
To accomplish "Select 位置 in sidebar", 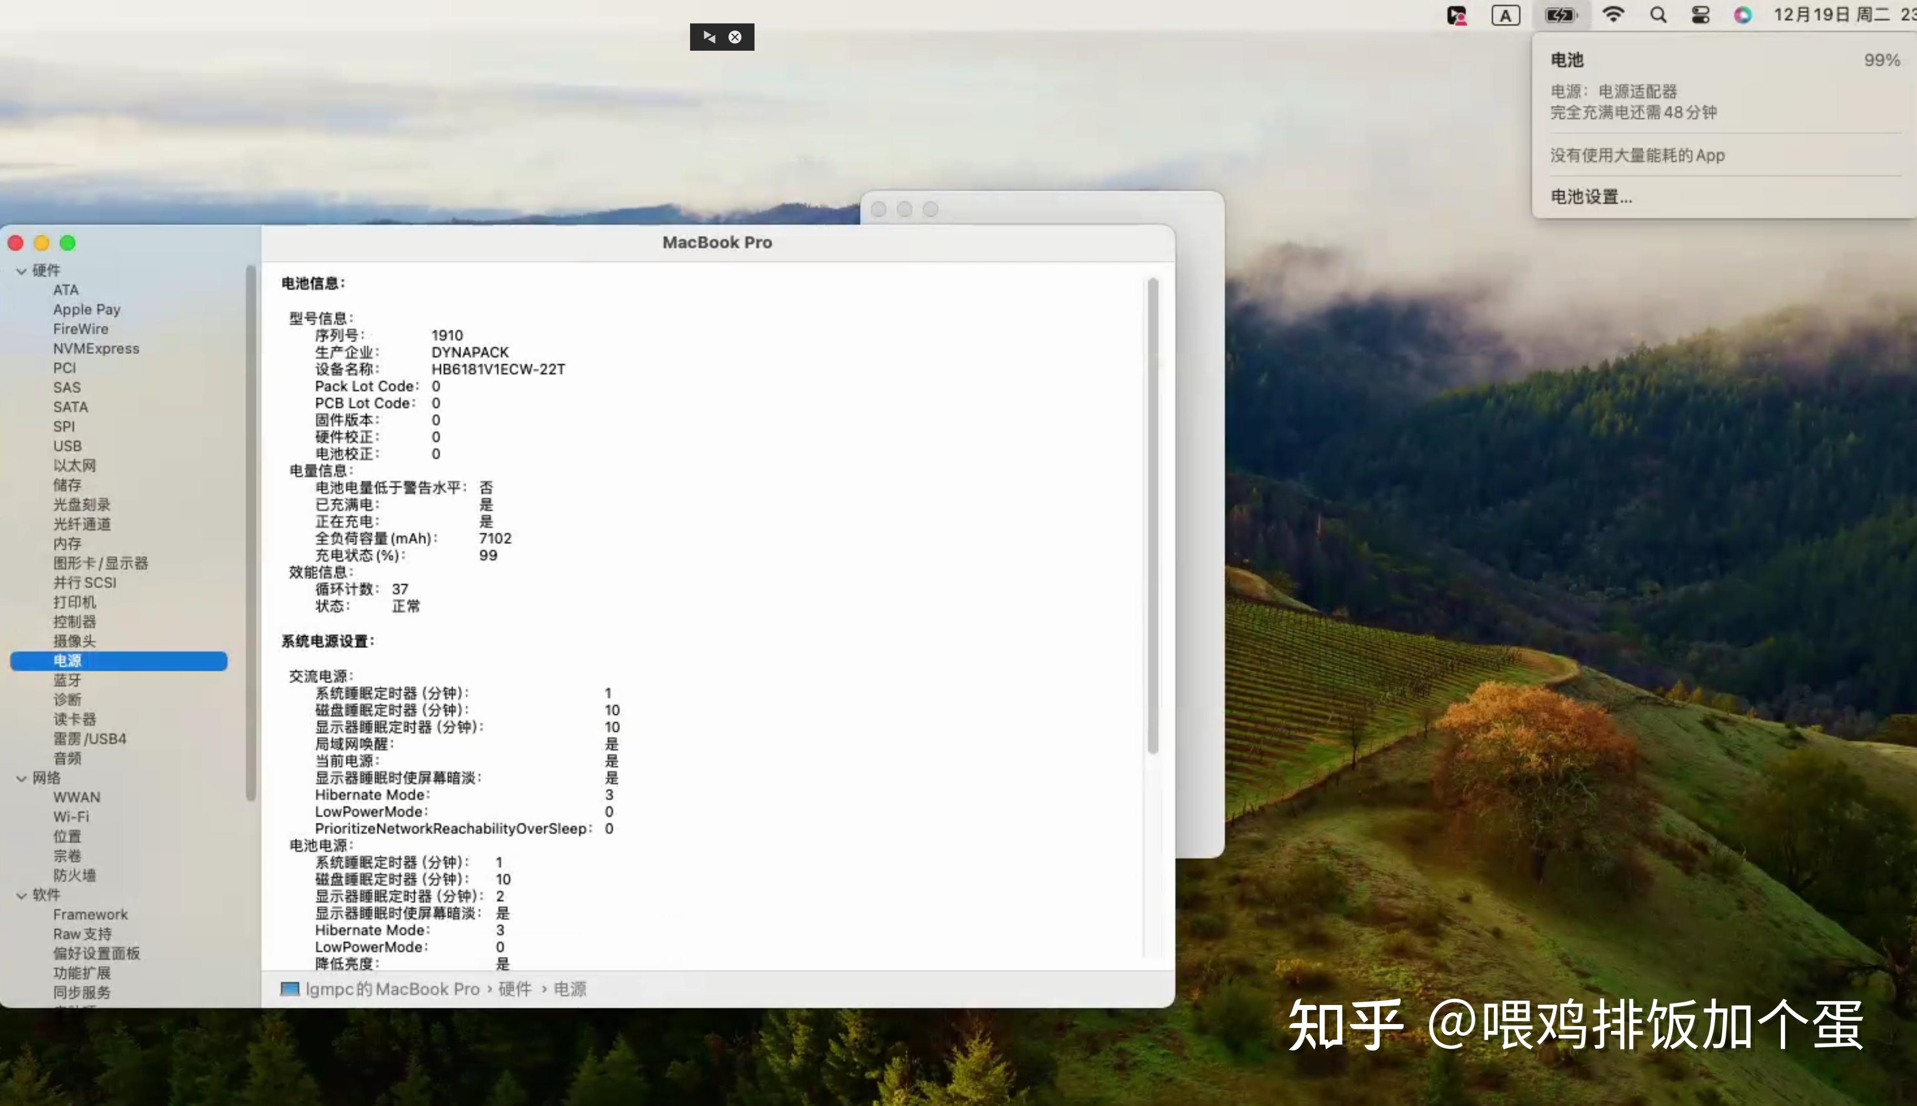I will tap(67, 835).
